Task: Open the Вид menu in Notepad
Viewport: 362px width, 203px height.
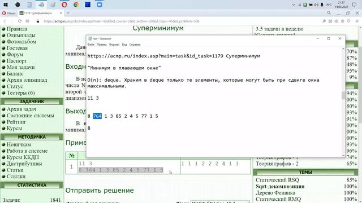Action: pos(124,45)
